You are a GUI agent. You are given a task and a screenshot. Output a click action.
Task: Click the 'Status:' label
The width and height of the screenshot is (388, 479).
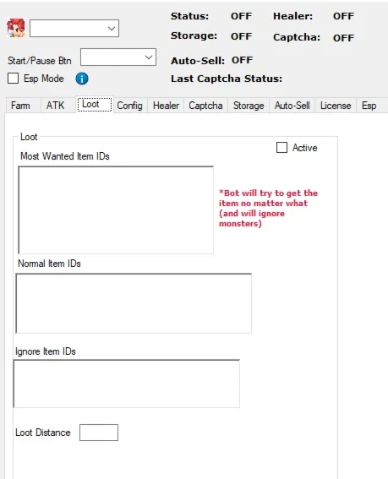pyautogui.click(x=189, y=16)
